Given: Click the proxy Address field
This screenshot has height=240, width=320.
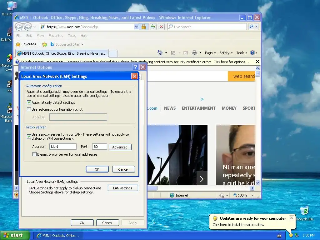Looking at the screenshot, I should (63, 147).
